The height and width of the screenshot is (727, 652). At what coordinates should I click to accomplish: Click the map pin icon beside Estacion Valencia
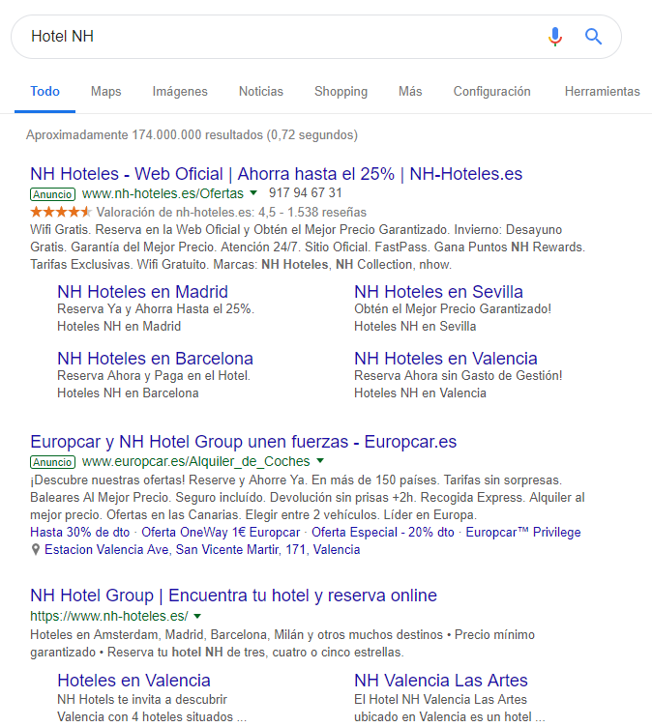pos(36,550)
